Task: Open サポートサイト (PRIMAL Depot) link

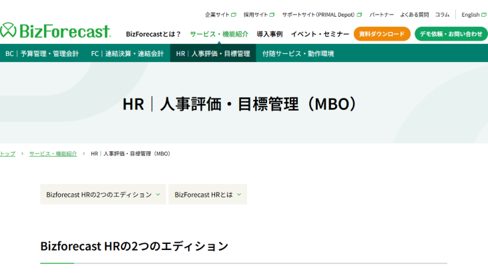Action: point(322,15)
